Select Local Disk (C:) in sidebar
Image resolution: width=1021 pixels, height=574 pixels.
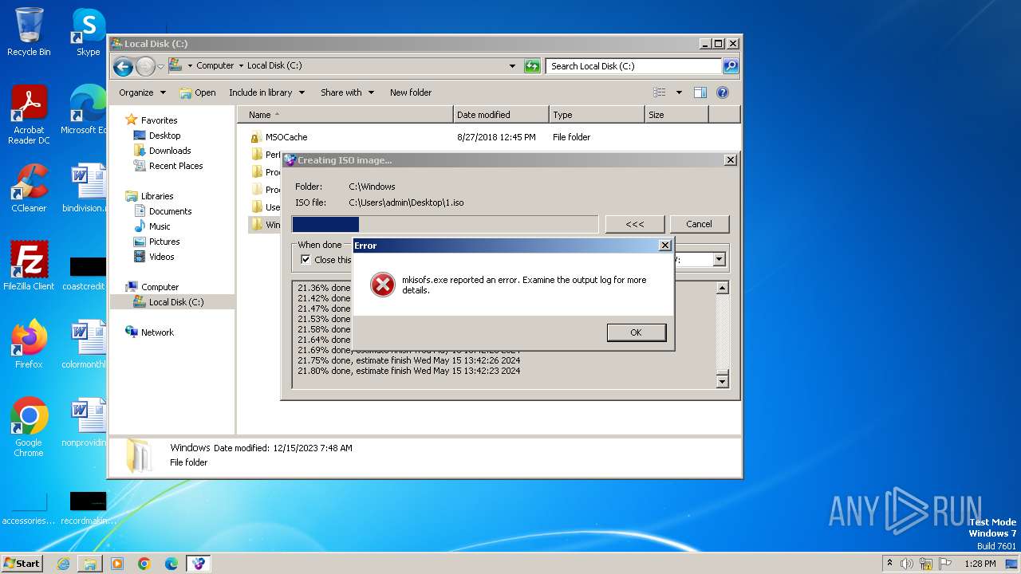[175, 302]
